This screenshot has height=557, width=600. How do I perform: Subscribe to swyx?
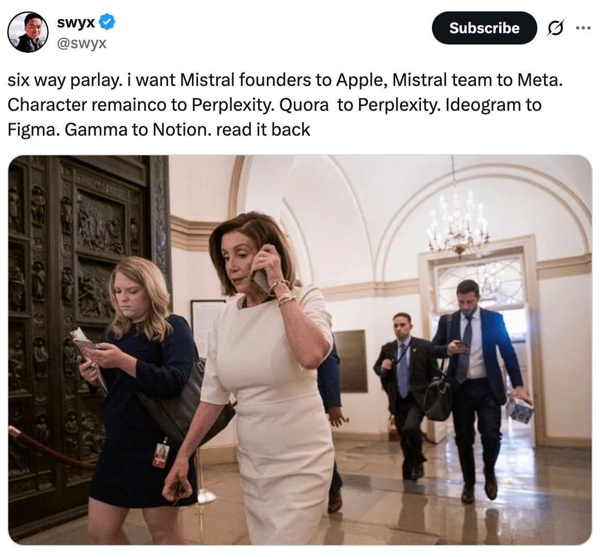pyautogui.click(x=484, y=28)
